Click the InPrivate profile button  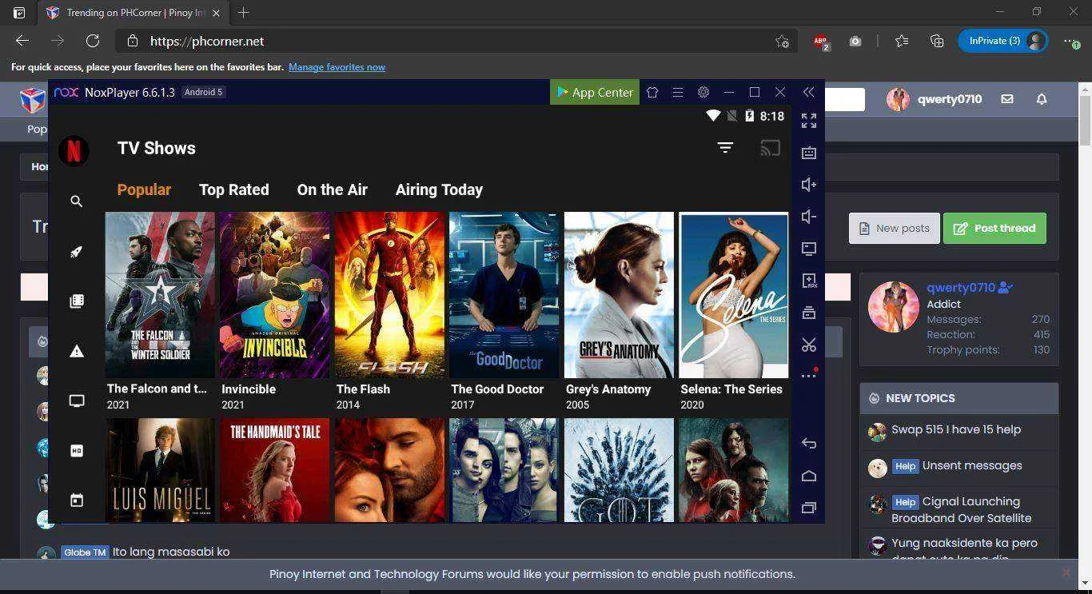1003,41
